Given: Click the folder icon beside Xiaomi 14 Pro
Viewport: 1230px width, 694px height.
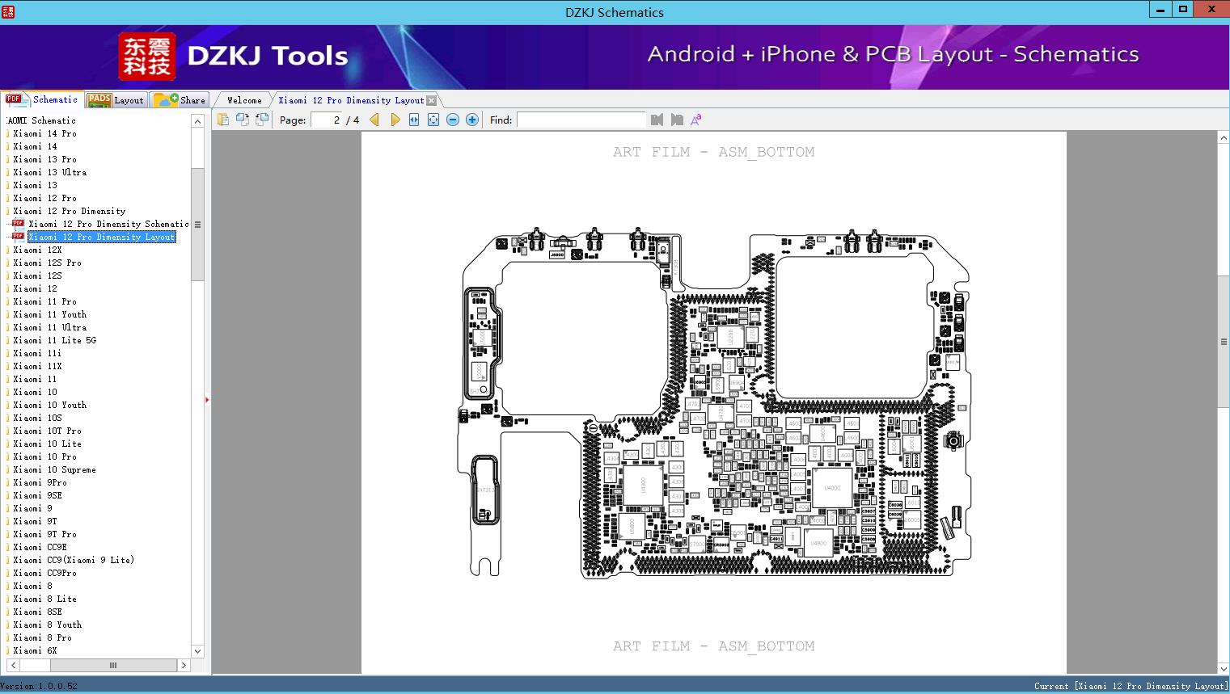Looking at the screenshot, I should [x=8, y=133].
